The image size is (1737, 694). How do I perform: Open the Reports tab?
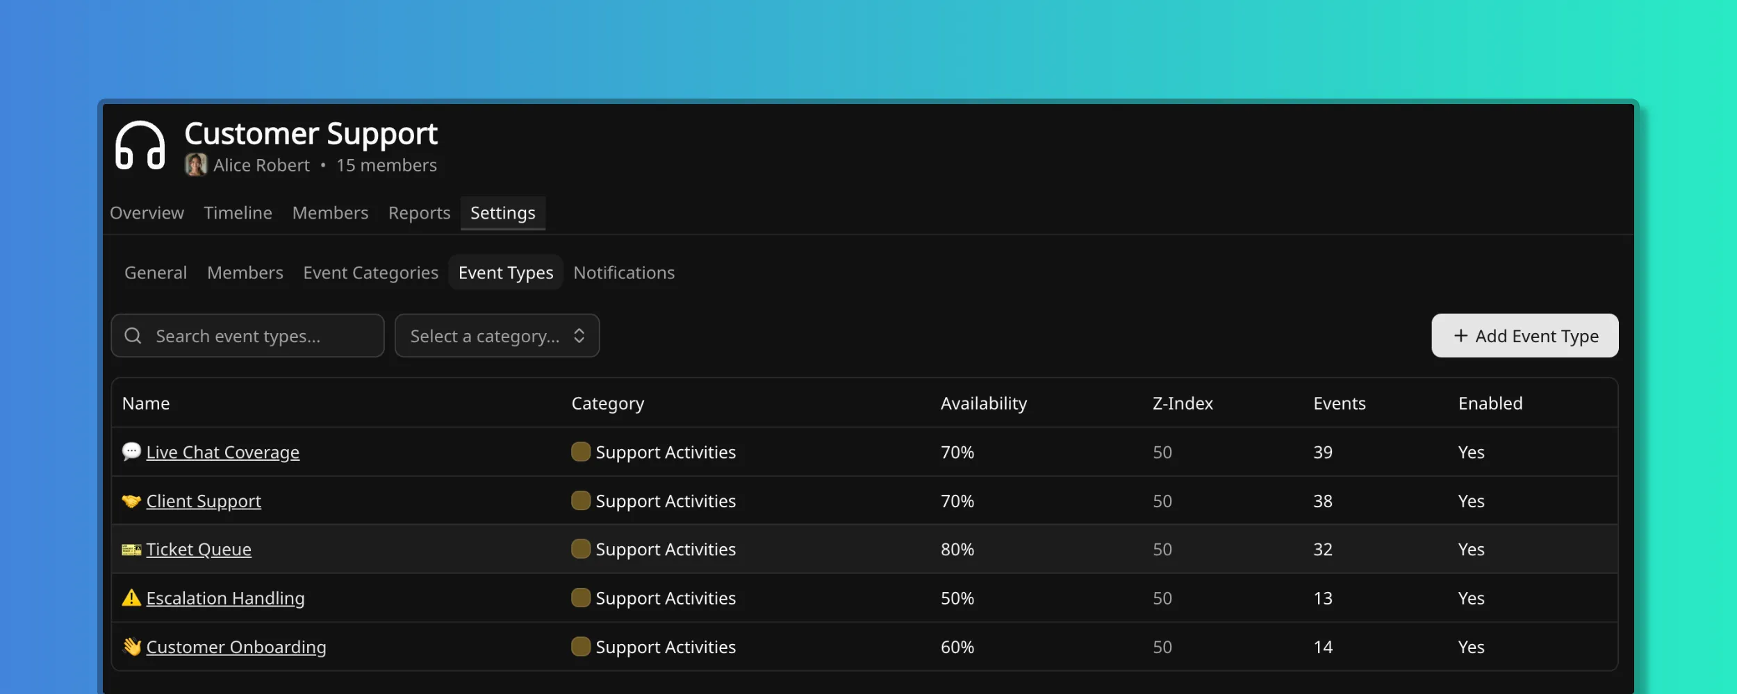click(419, 213)
